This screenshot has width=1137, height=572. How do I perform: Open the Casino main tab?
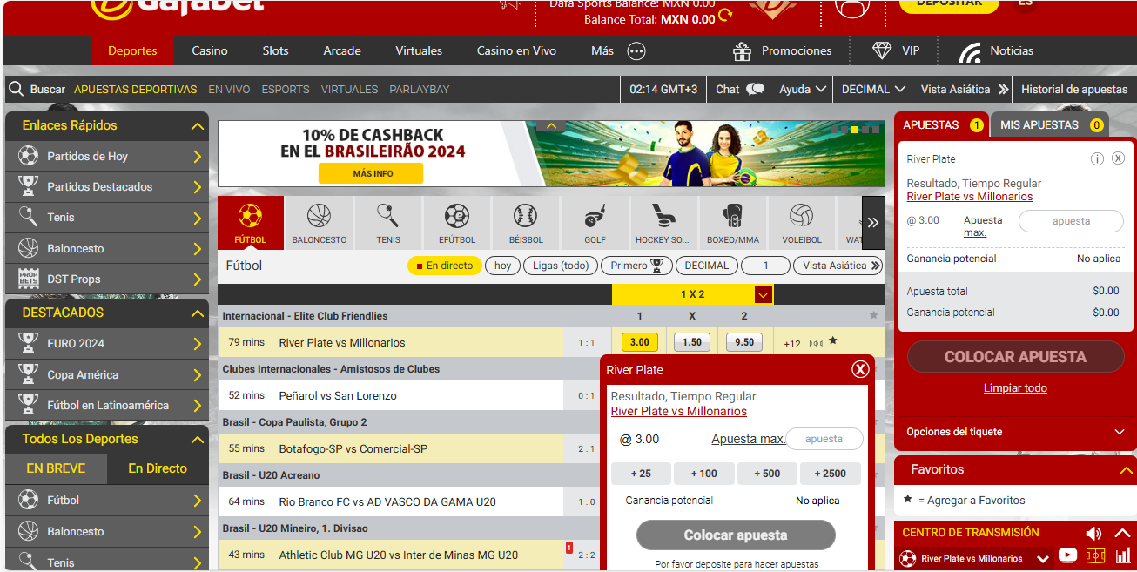coord(210,50)
